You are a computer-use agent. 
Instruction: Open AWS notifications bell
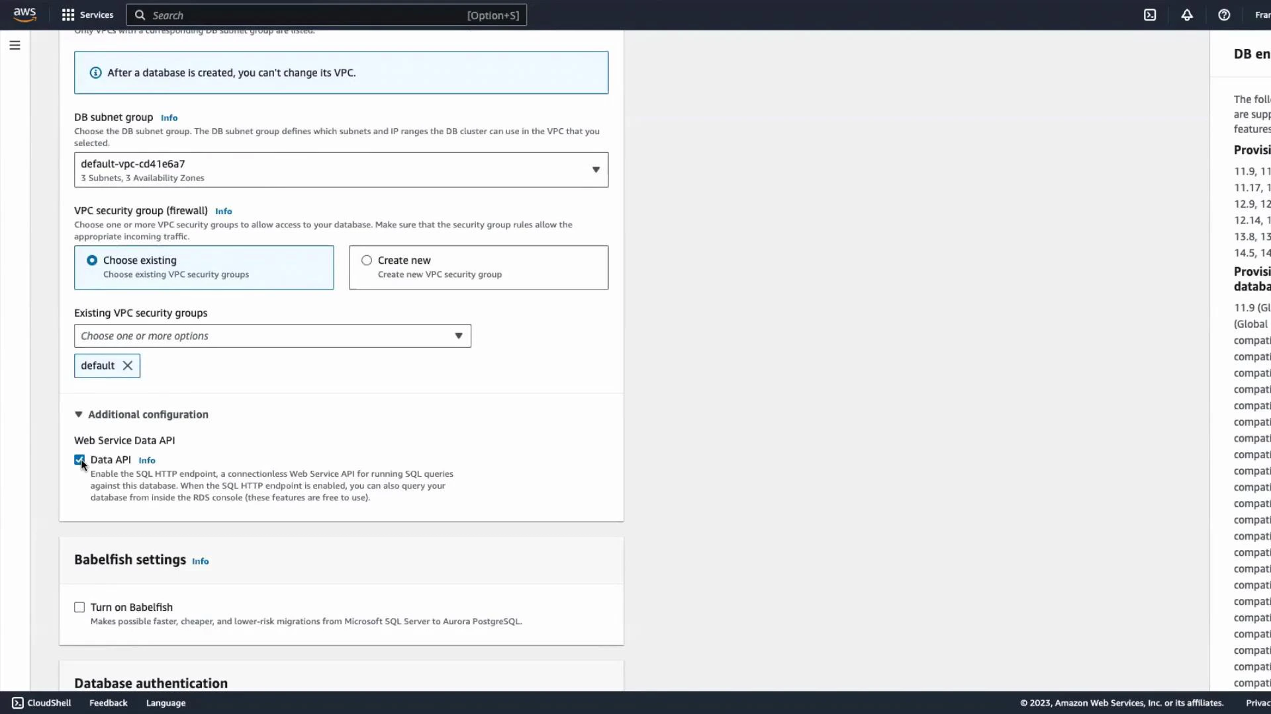(1186, 15)
